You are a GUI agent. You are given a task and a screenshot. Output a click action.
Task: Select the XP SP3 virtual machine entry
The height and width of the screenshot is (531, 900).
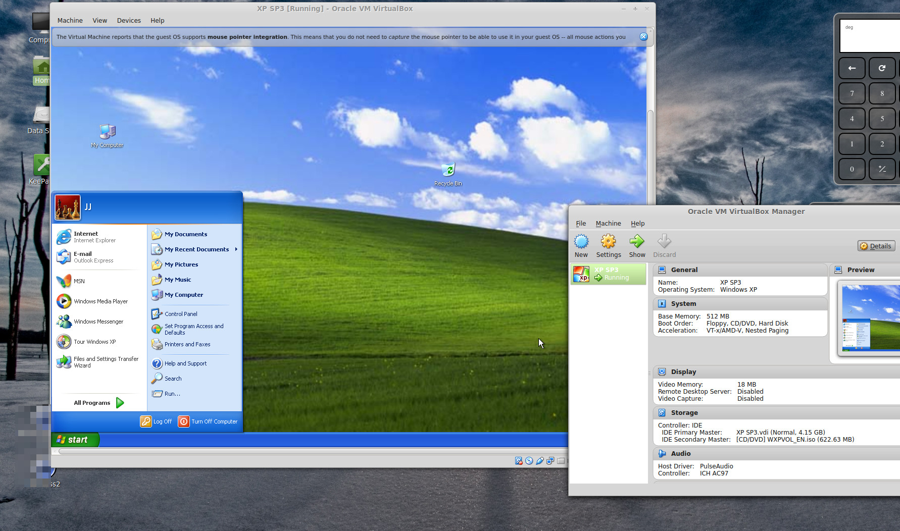click(609, 274)
